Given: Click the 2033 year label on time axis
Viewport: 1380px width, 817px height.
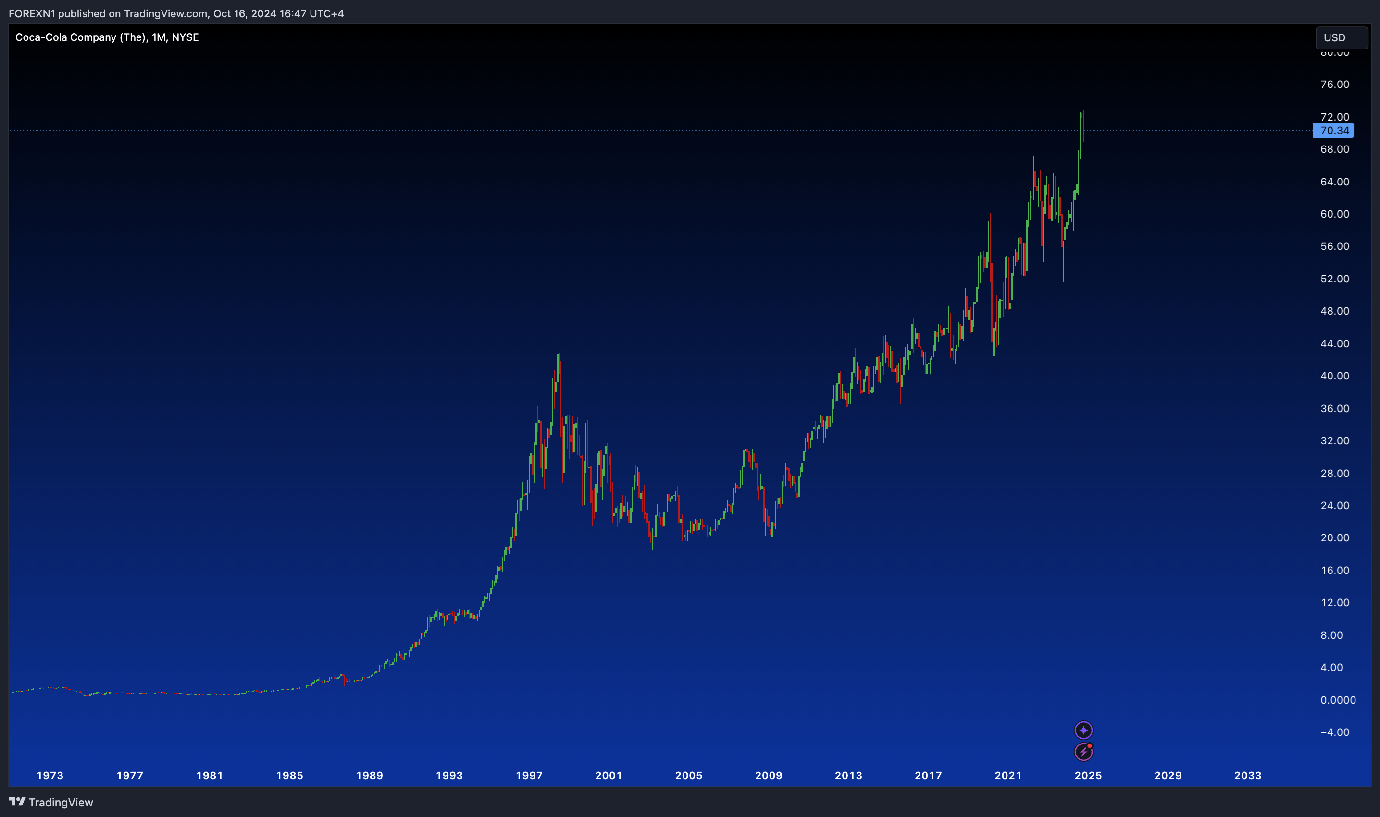Looking at the screenshot, I should tap(1248, 775).
